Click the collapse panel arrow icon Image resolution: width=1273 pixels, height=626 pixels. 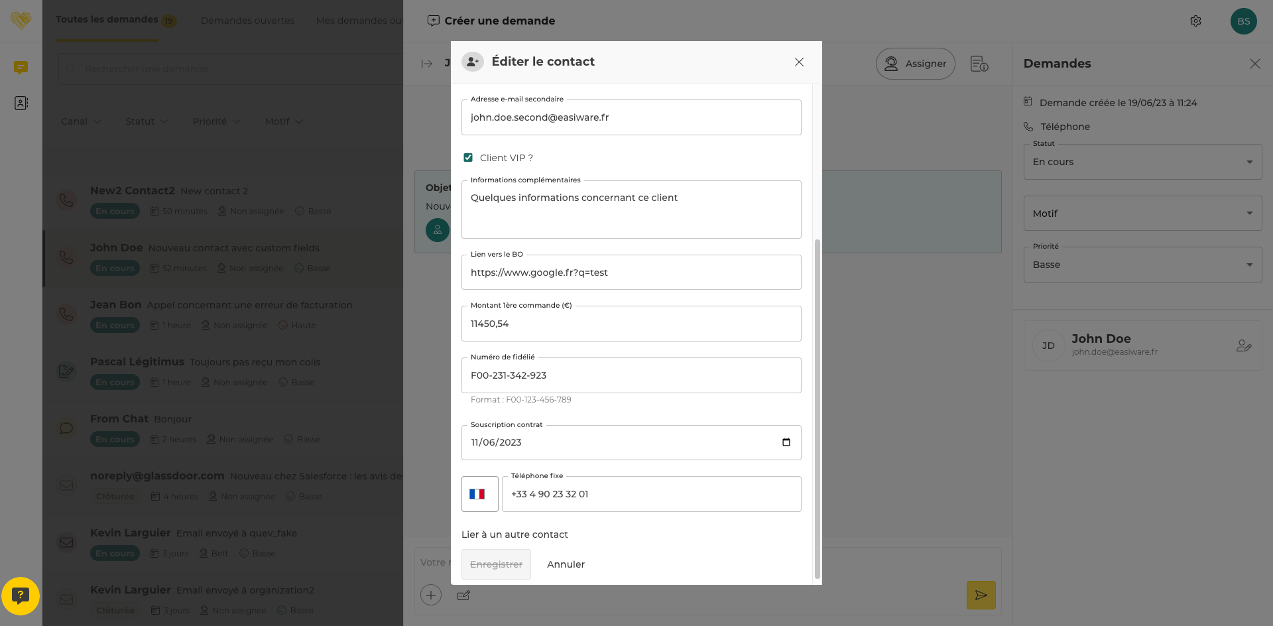(x=427, y=64)
